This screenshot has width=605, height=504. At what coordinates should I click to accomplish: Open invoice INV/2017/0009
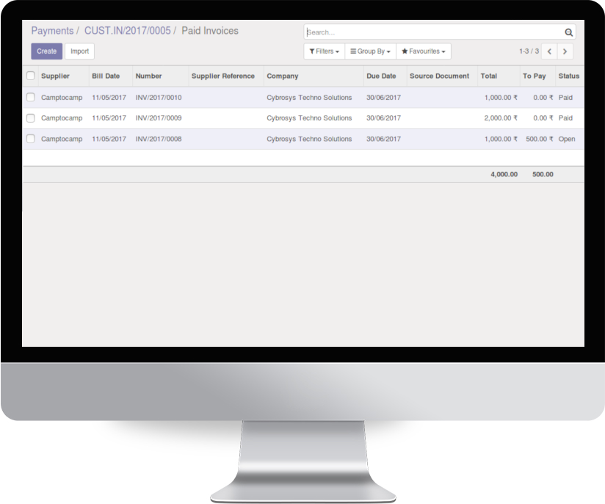[x=159, y=118]
